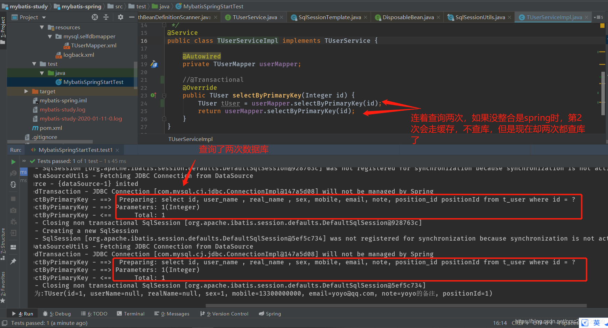
Task: Click the exit/import arrow icon in Run sidebar
Action: click(13, 233)
